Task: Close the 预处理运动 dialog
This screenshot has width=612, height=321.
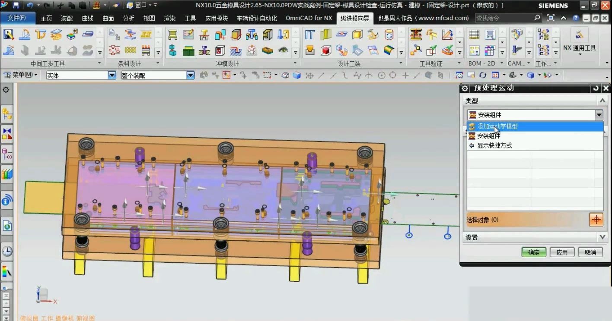Action: coord(606,88)
